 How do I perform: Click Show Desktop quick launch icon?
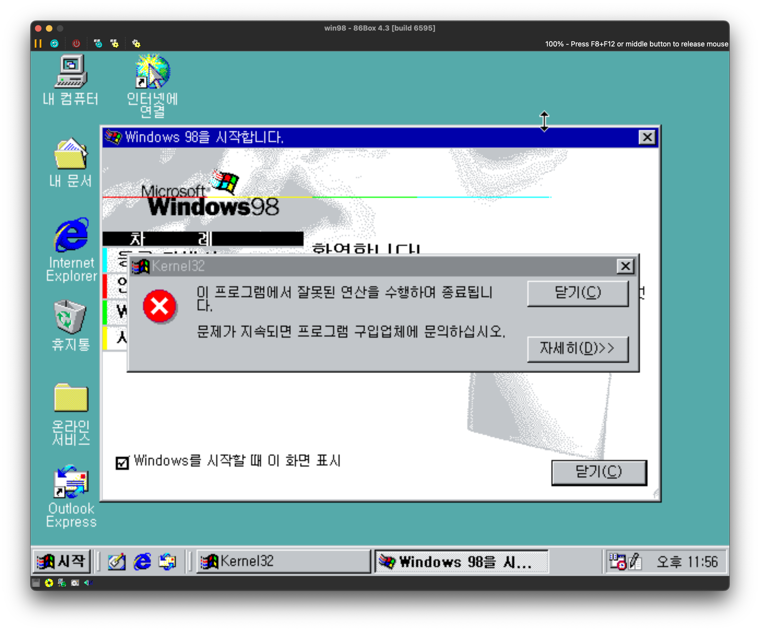pos(117,562)
